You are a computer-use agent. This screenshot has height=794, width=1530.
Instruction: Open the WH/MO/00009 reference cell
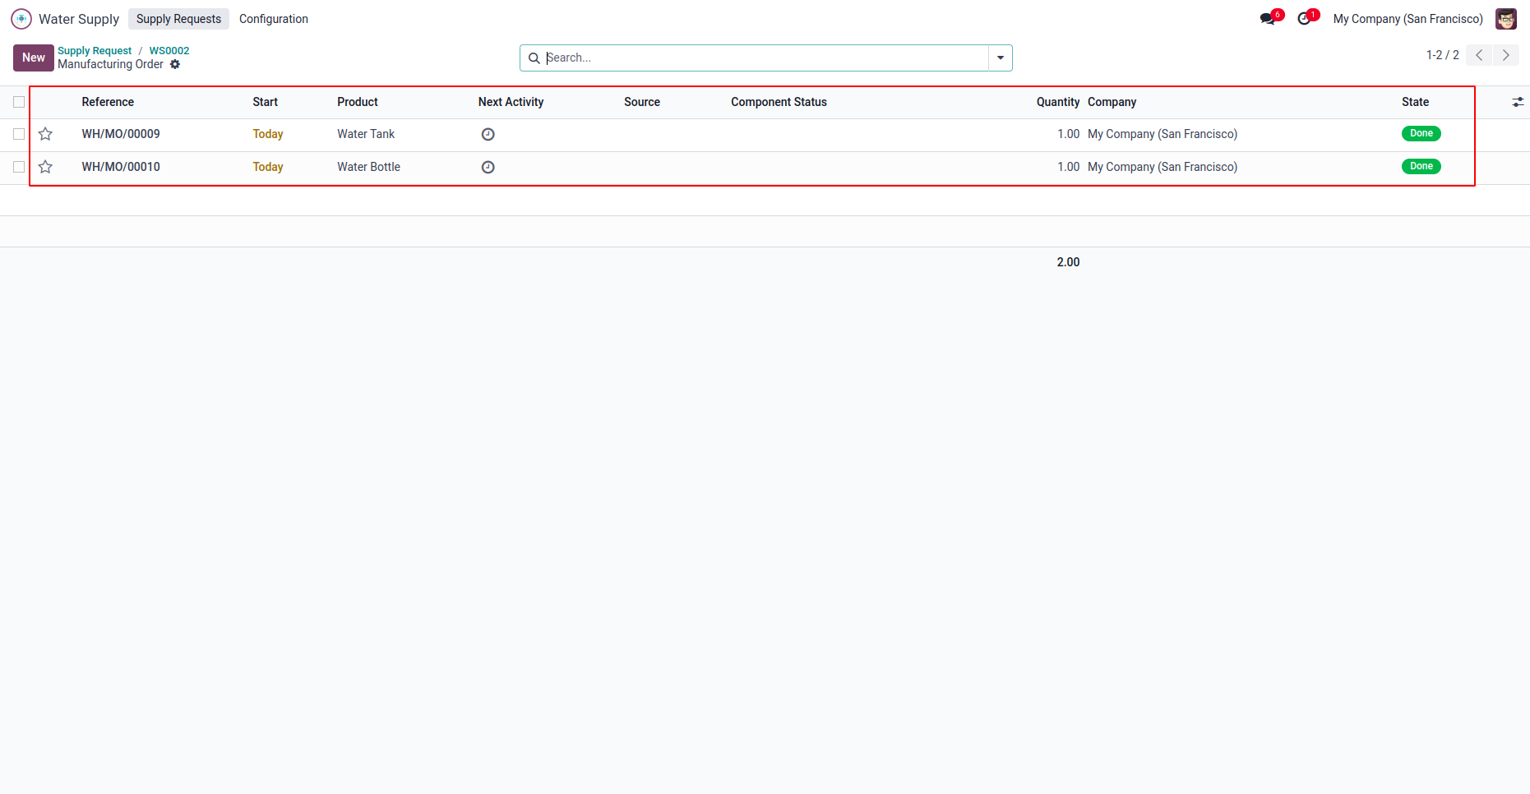[121, 134]
